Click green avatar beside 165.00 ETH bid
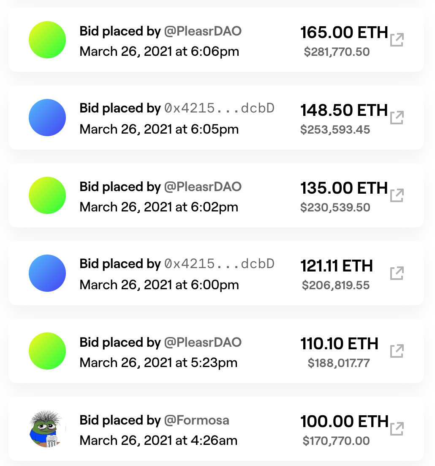This screenshot has width=435, height=466. 47,40
